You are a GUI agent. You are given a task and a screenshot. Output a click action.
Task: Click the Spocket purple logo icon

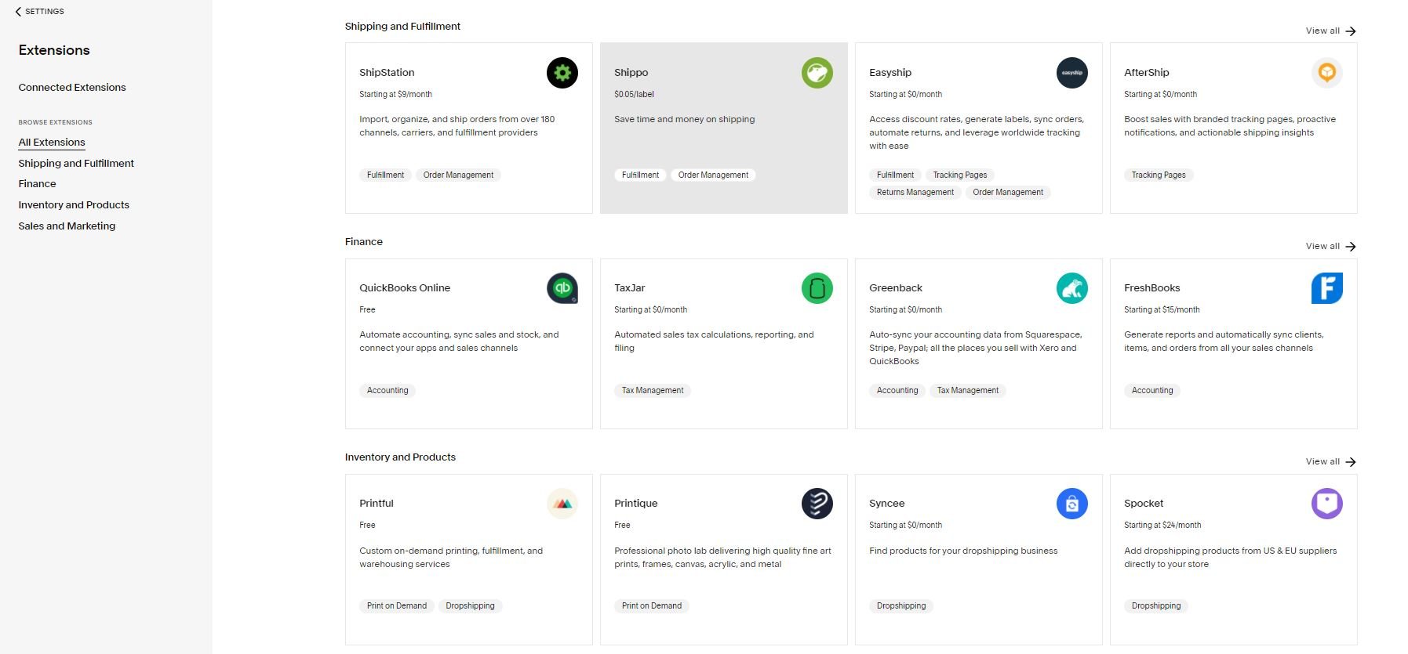click(x=1326, y=504)
